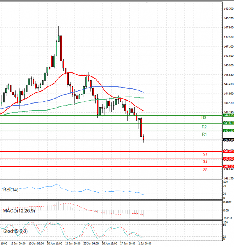
Task: Select the green 143.660 price tag
Action: (229, 123)
